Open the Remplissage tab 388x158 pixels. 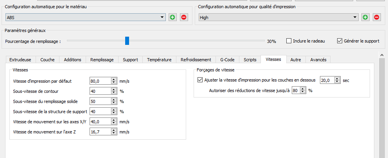(x=102, y=60)
